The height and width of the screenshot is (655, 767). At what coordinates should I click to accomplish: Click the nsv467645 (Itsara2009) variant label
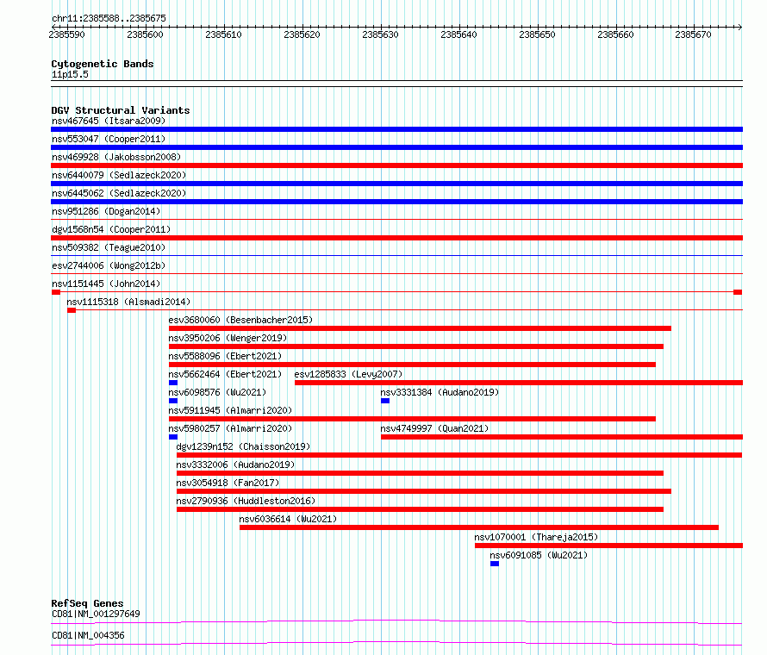[x=109, y=121]
